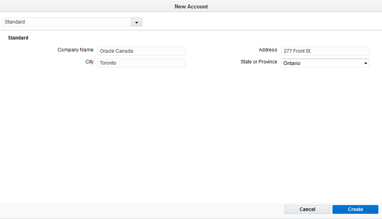This screenshot has width=382, height=219.
Task: Focus the Company Name input field
Action: click(141, 51)
